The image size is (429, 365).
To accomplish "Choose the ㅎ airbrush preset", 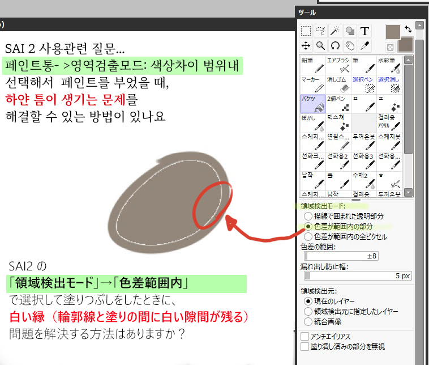I will click(389, 181).
